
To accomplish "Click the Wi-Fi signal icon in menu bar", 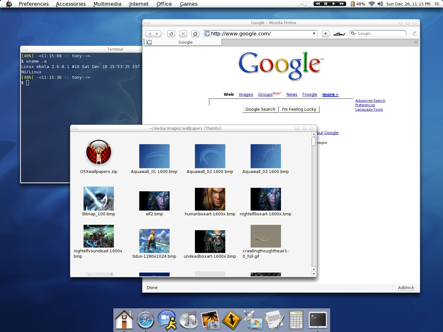I will tap(372, 4).
